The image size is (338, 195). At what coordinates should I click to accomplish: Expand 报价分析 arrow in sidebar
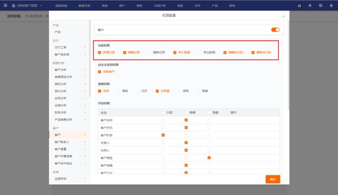click(86, 91)
